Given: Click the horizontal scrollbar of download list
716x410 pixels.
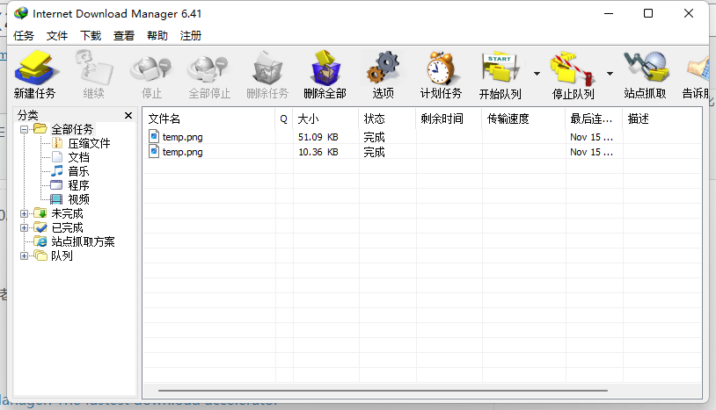Looking at the screenshot, I should click(383, 391).
